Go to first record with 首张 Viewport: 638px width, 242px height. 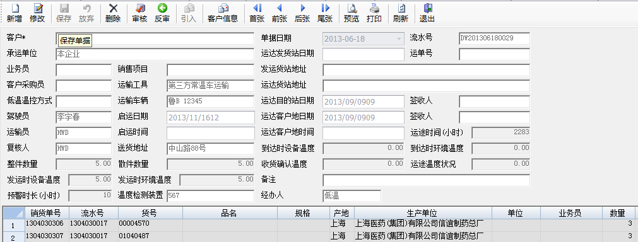(x=257, y=13)
